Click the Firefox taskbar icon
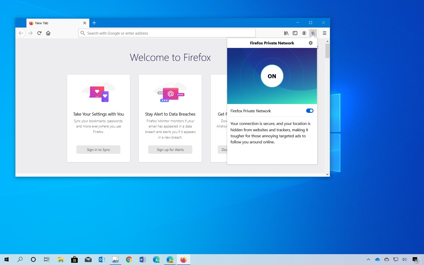The width and height of the screenshot is (424, 265). point(183,259)
